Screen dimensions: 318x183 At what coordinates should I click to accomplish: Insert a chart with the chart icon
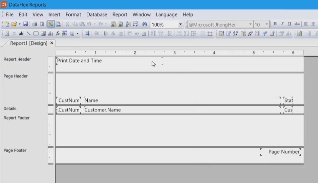pyautogui.click(x=51, y=34)
